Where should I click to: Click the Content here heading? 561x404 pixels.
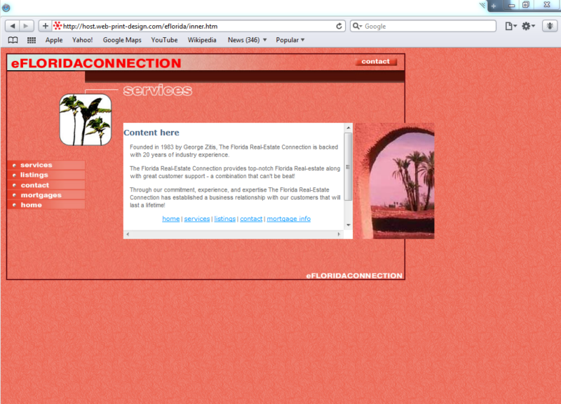151,133
